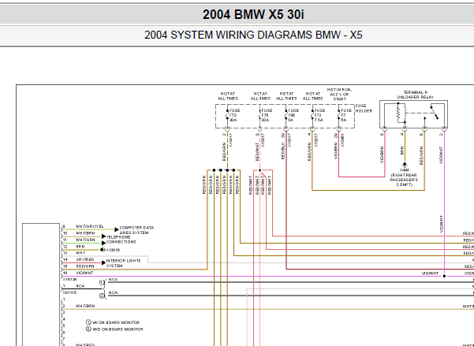This screenshot has height=346, width=474.
Task: Click the "HOT AT ALL TIMES" label above fuse F73
Action: pyautogui.click(x=312, y=96)
